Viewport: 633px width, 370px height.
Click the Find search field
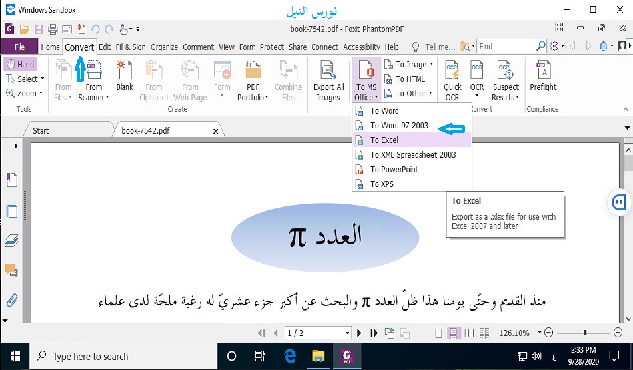(506, 46)
